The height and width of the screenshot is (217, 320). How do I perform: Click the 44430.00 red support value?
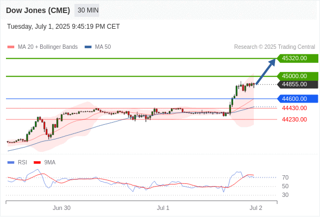pos(295,108)
